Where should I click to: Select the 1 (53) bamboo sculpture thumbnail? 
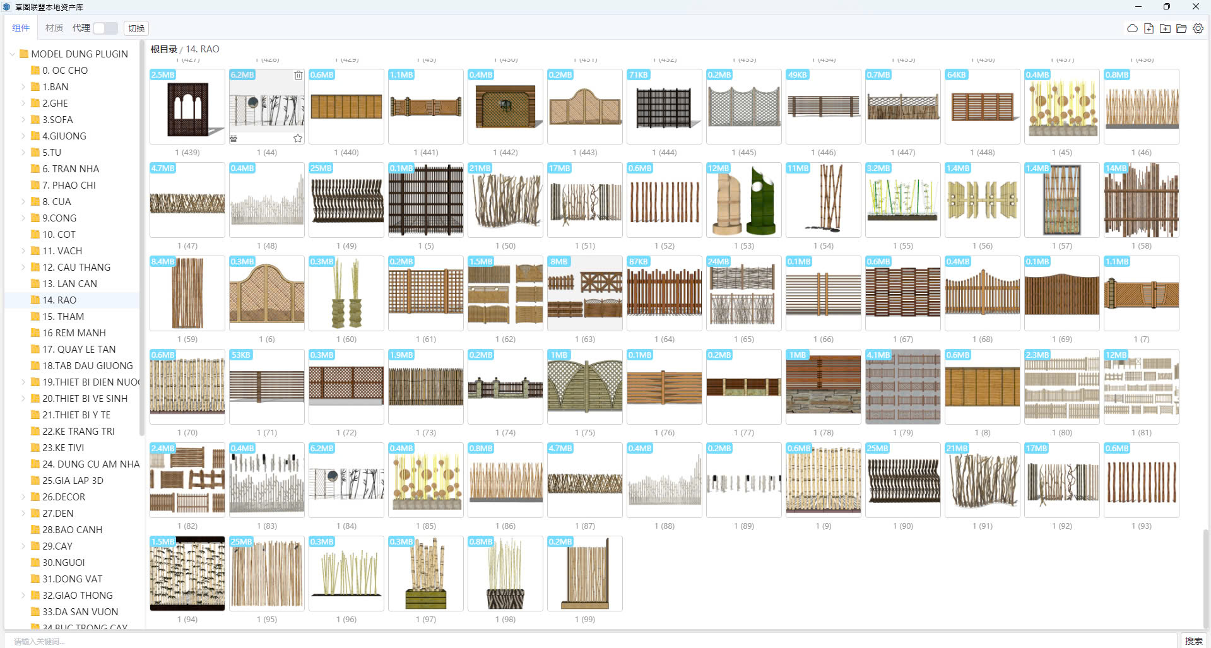tap(743, 200)
